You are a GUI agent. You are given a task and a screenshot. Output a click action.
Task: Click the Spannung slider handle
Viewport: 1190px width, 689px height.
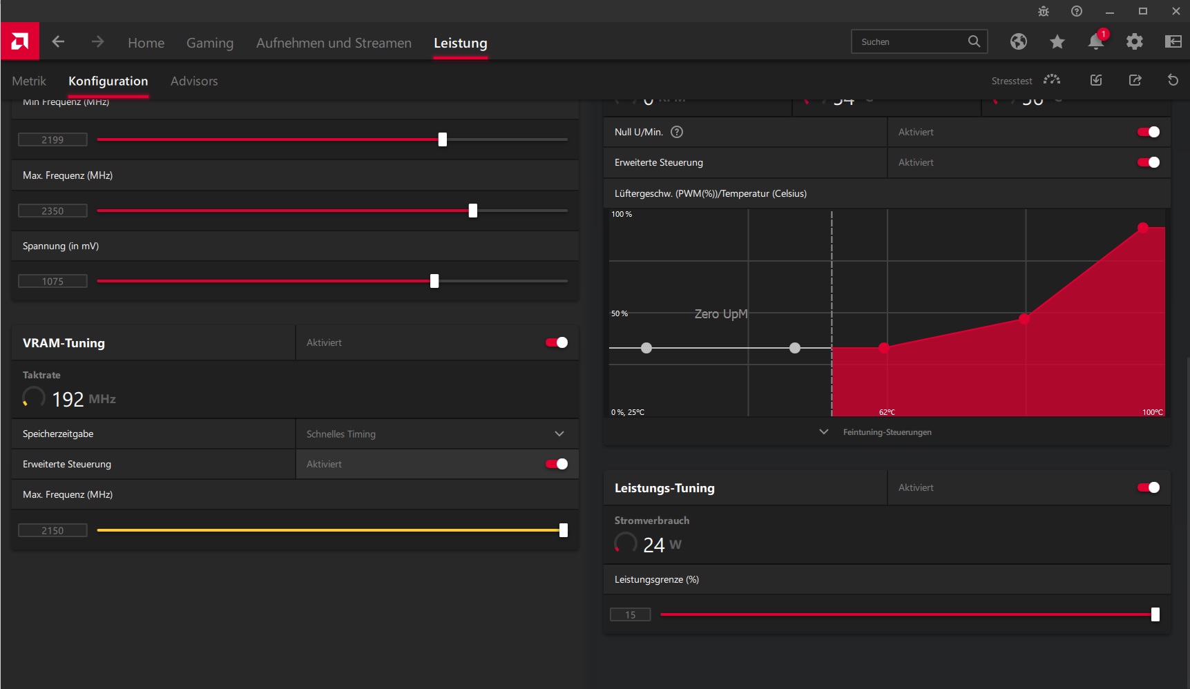pyautogui.click(x=434, y=281)
